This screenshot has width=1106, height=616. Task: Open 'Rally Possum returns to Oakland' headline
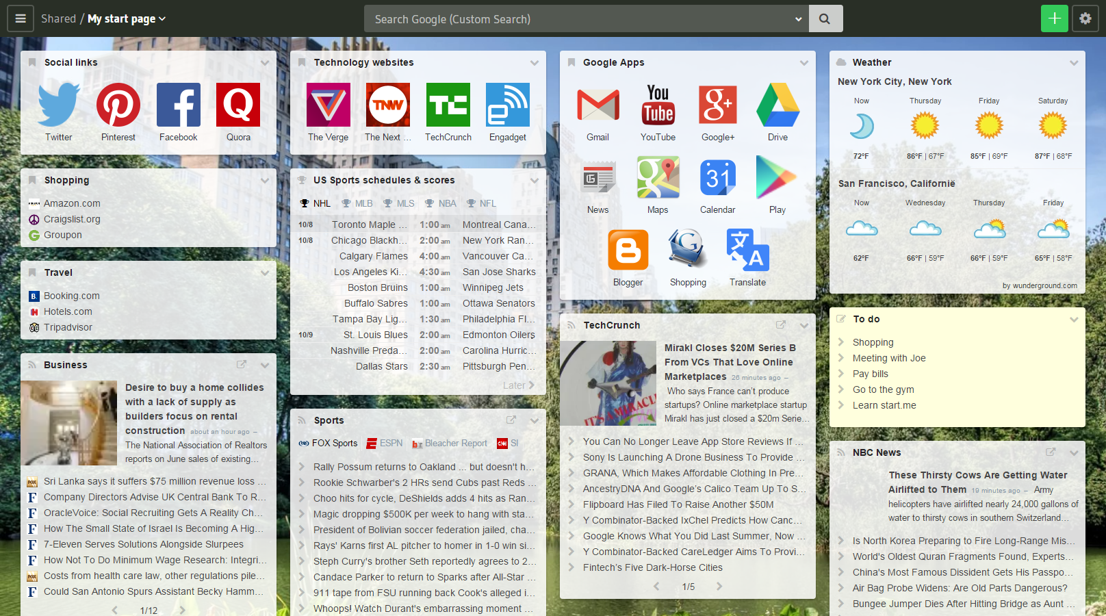tap(424, 467)
